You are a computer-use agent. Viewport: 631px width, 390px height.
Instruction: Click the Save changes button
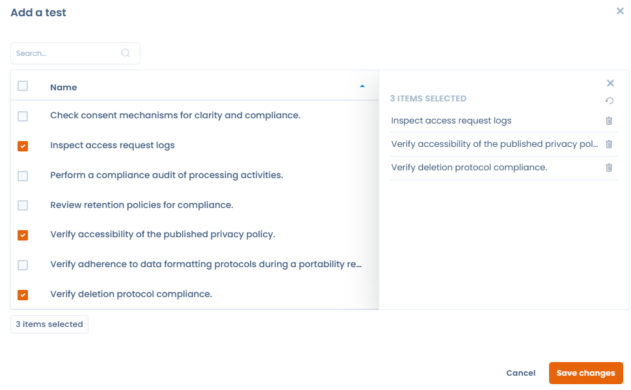585,373
